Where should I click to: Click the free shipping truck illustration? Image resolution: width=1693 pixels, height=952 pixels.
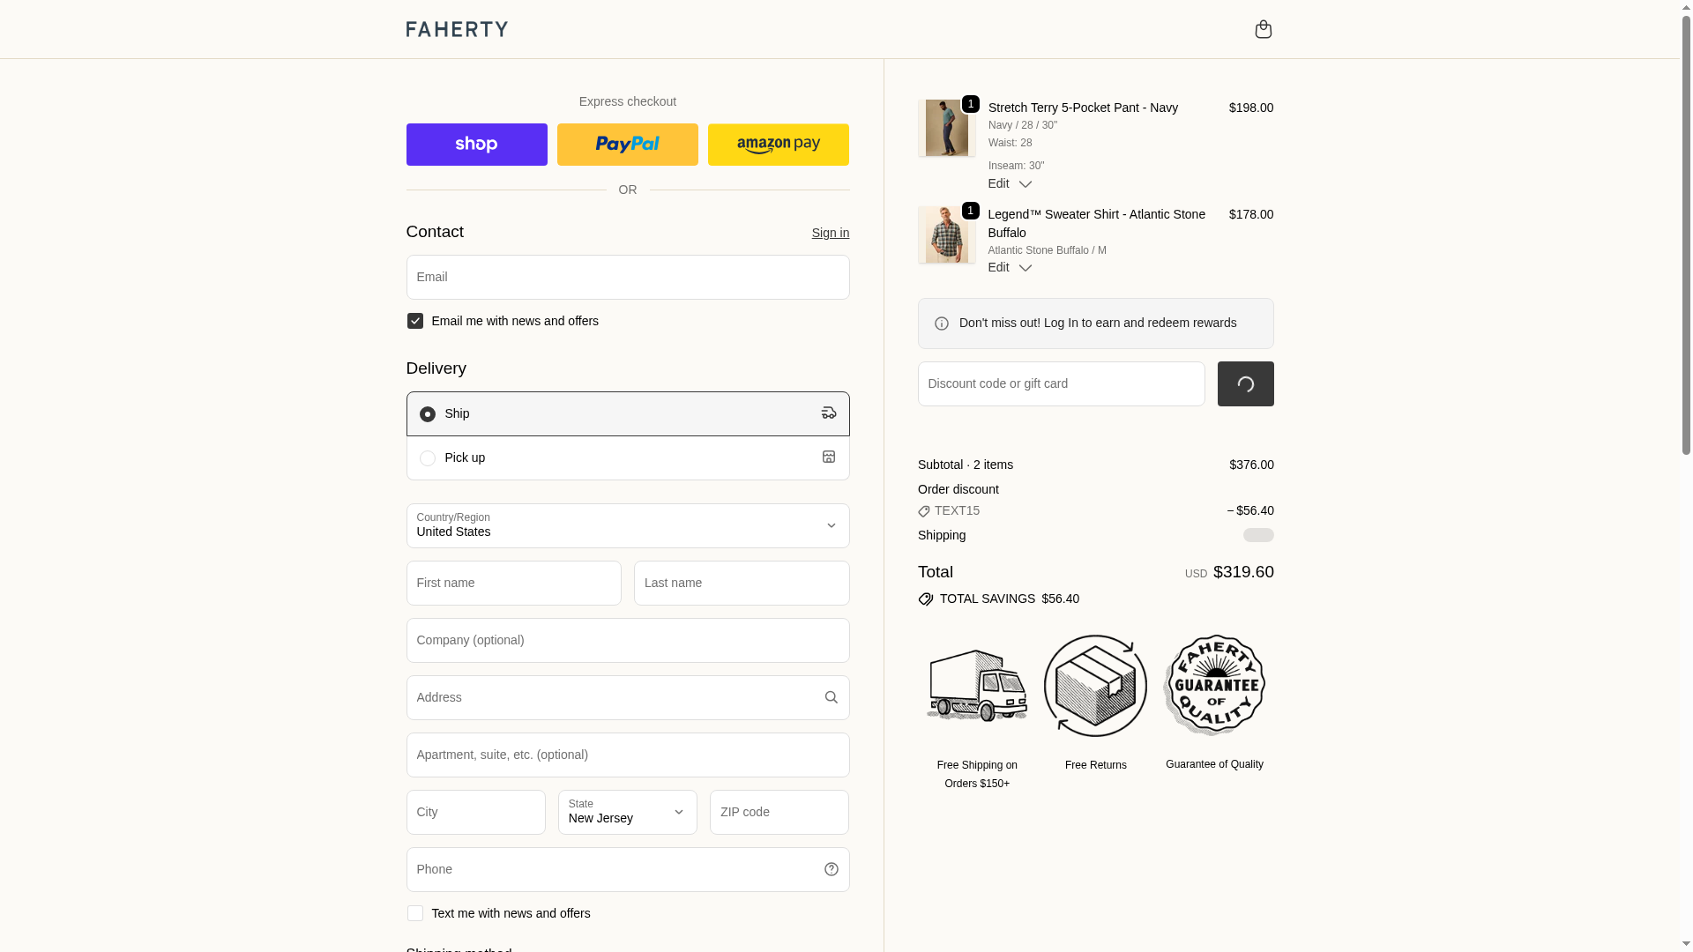[x=977, y=686]
